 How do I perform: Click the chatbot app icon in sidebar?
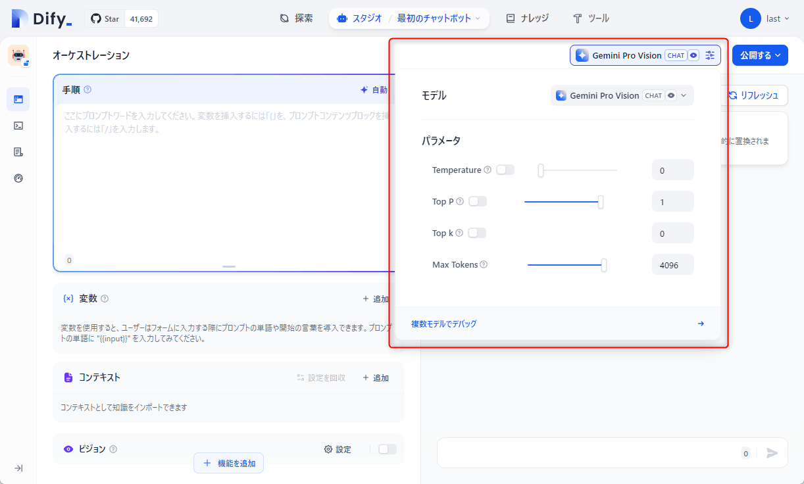pos(18,56)
